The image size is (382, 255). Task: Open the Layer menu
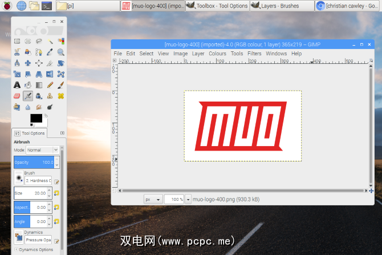coord(198,54)
